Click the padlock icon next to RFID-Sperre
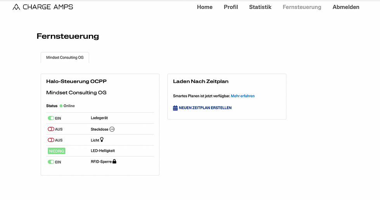 click(114, 161)
